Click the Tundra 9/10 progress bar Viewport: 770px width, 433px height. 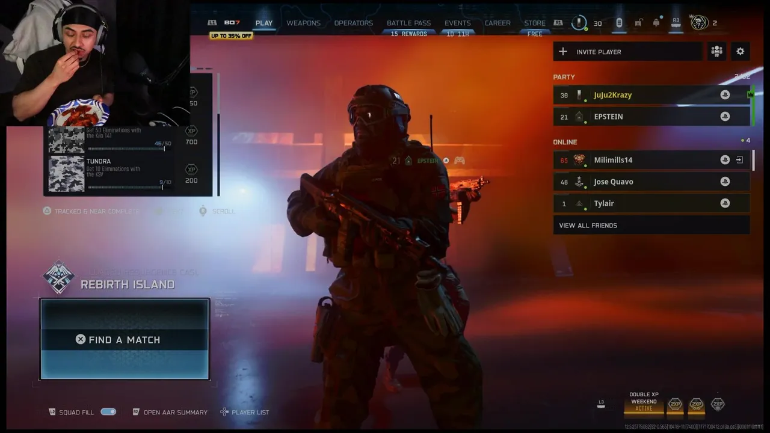pos(126,187)
